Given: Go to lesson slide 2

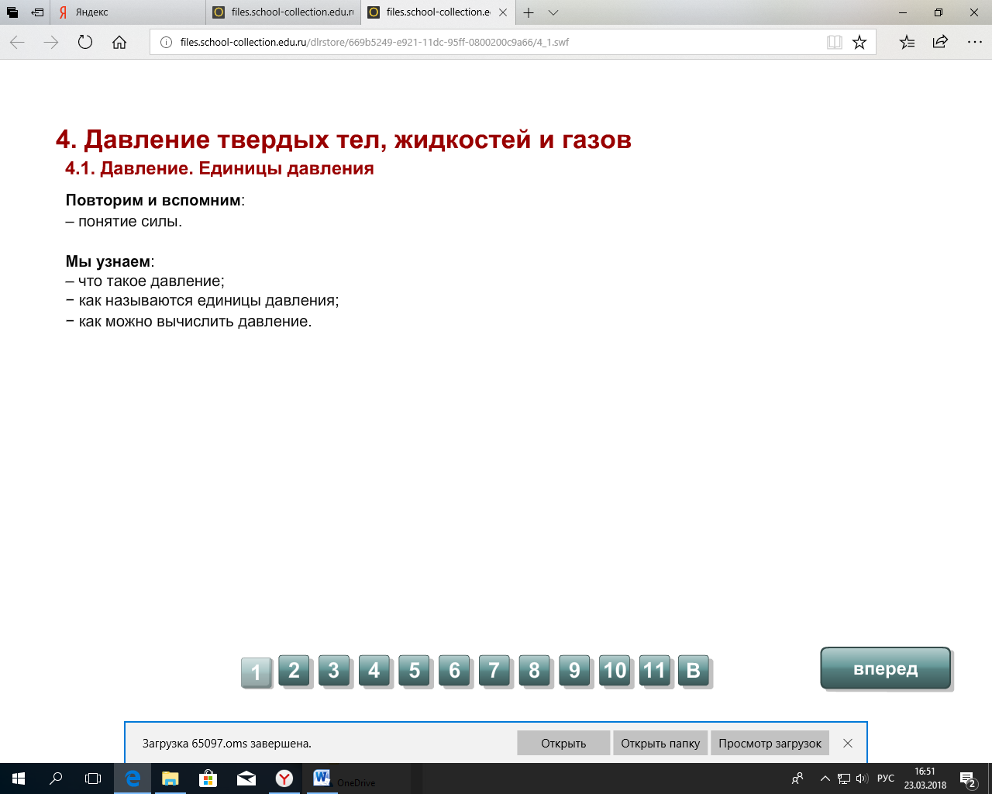Looking at the screenshot, I should pos(294,670).
